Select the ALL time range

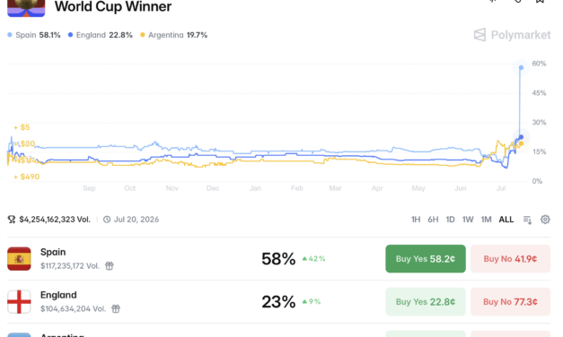pyautogui.click(x=506, y=220)
